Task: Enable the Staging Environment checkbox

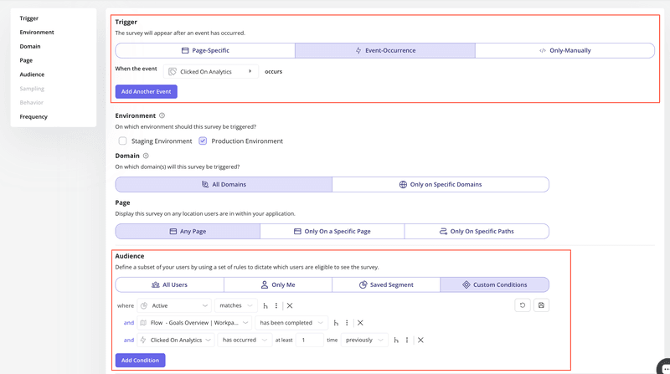Action: coord(122,141)
